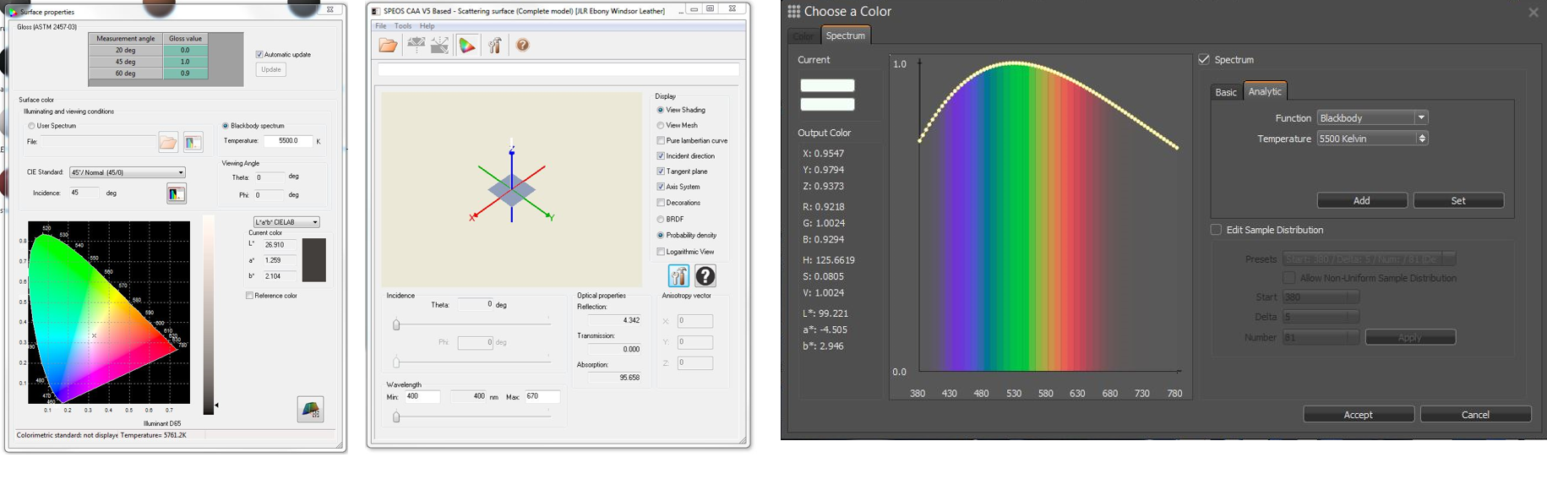Toggle Tangent plane checkbox
1547x490 pixels.
(x=661, y=171)
